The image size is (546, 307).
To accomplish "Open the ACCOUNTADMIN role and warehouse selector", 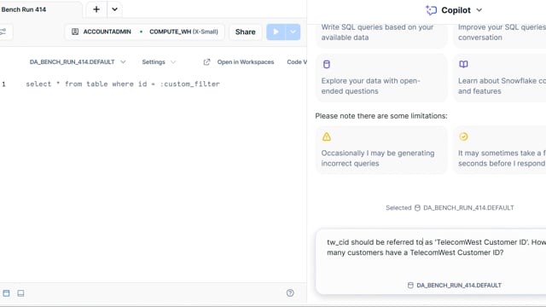I will [x=144, y=32].
